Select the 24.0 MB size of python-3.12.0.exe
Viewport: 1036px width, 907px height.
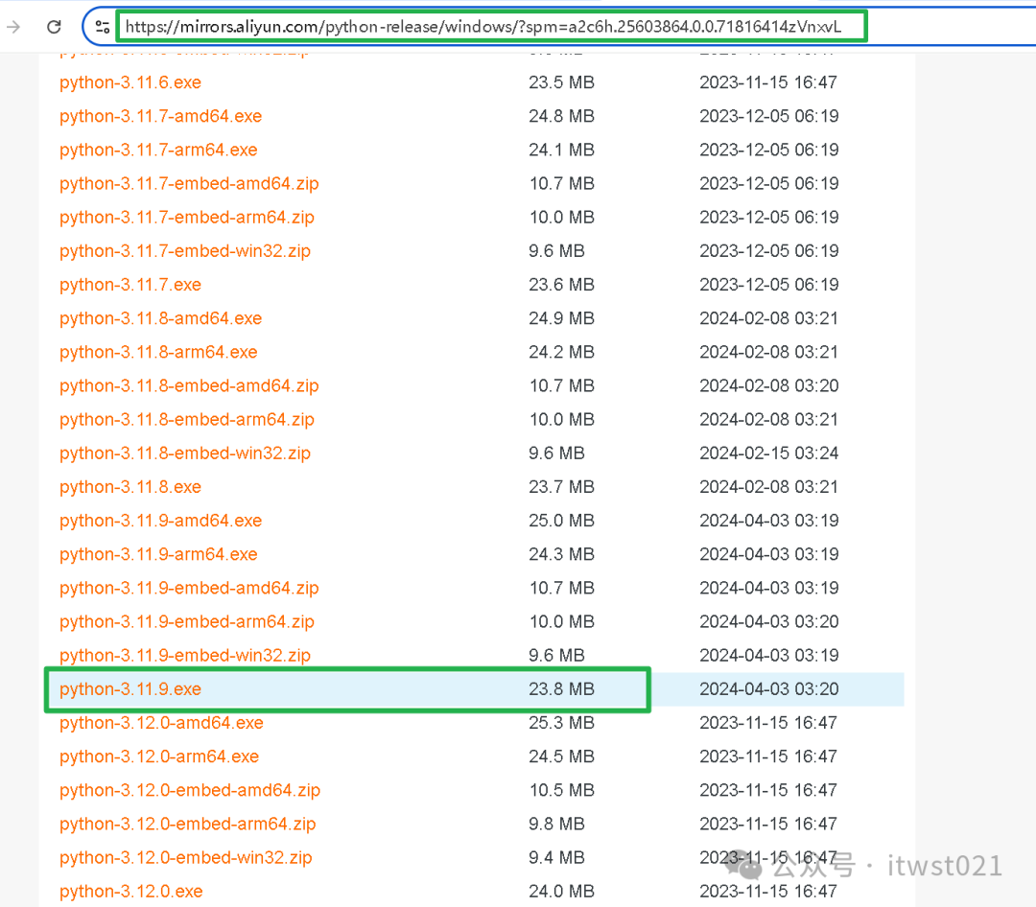pos(561,891)
